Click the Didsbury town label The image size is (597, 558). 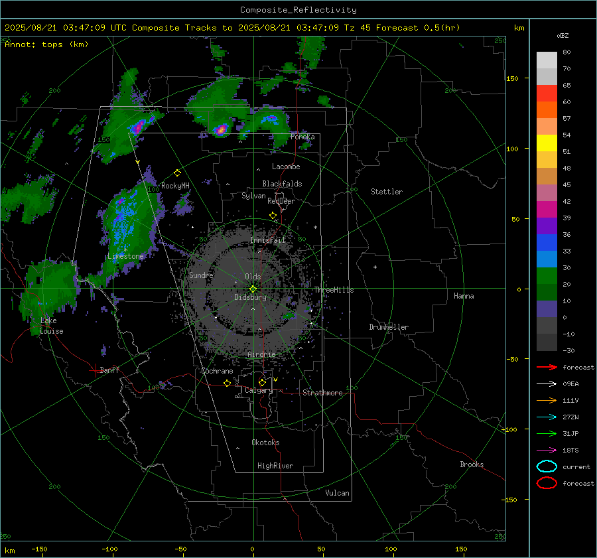click(x=250, y=297)
